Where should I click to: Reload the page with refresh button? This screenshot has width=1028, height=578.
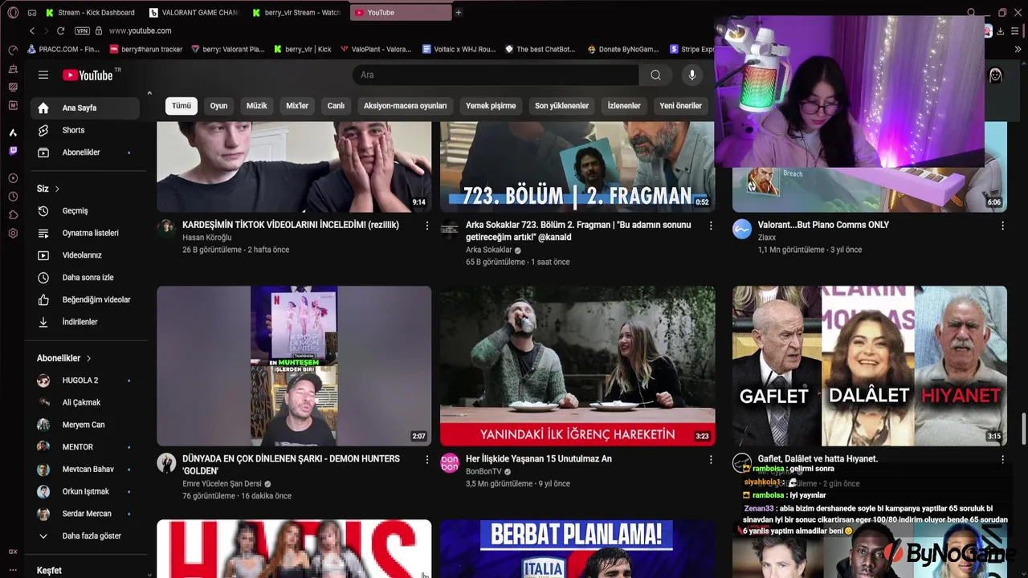tap(60, 31)
